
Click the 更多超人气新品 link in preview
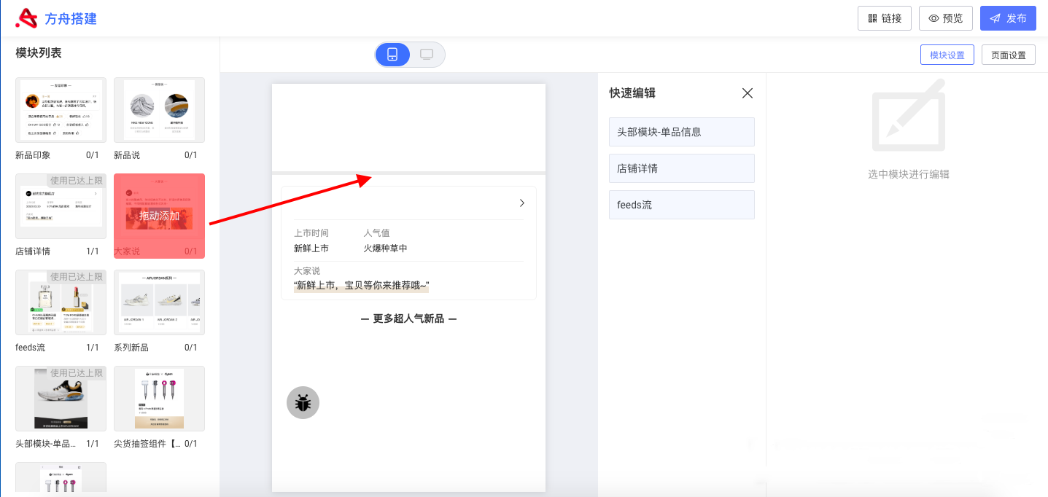click(408, 318)
